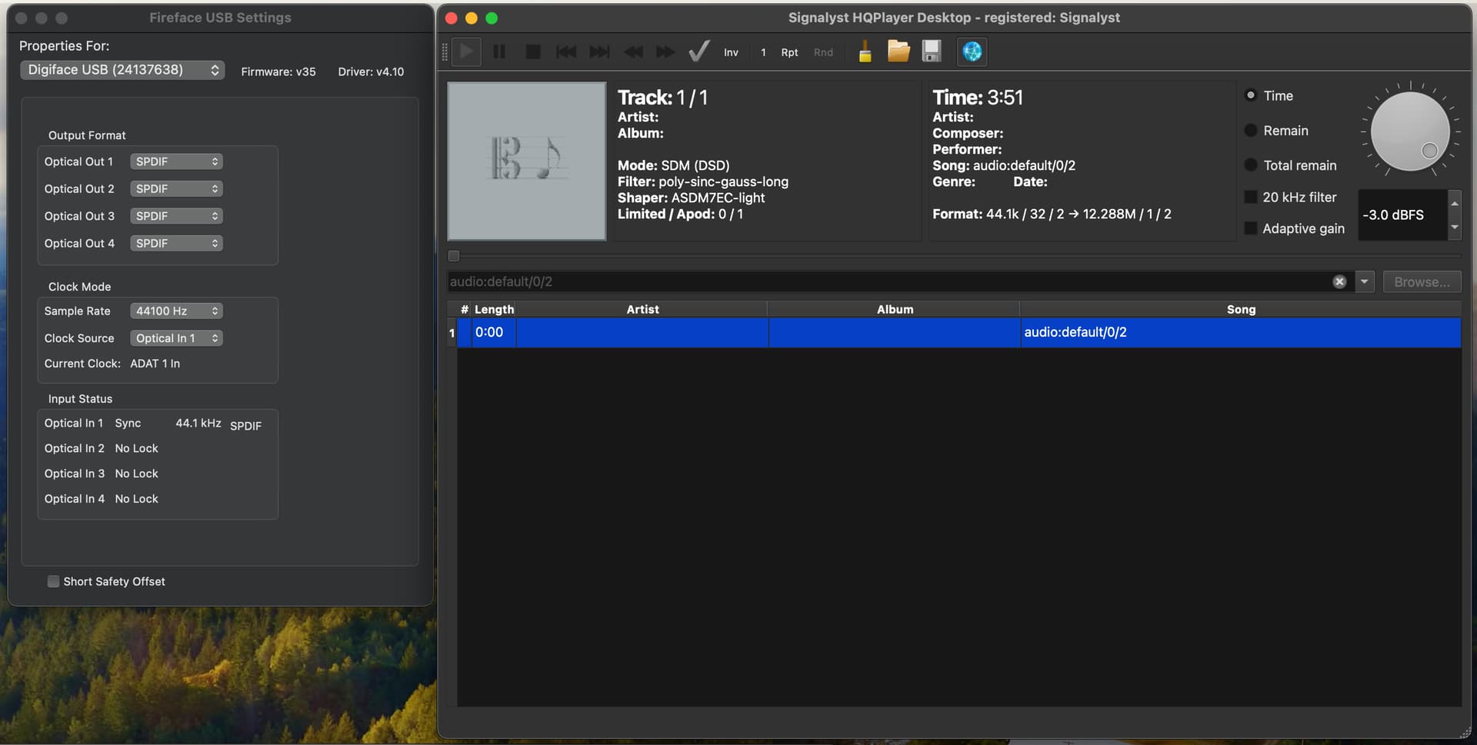Screen dimensions: 1477x745
Task: Click the brush clear-playlist icon
Action: click(x=865, y=52)
